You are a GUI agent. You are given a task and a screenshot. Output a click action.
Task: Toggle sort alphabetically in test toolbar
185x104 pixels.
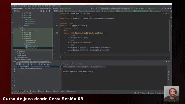(x=23, y=64)
